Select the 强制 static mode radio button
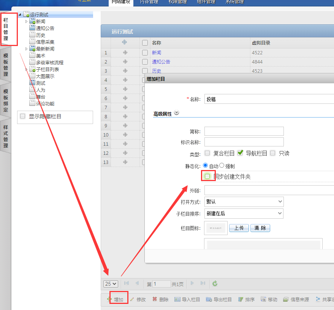This screenshot has width=334, height=310. click(x=222, y=165)
